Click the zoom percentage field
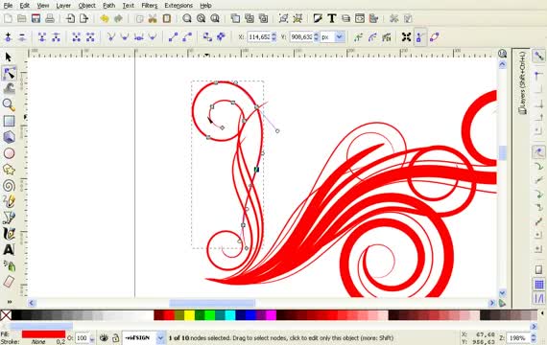The image size is (547, 345). pos(518,338)
